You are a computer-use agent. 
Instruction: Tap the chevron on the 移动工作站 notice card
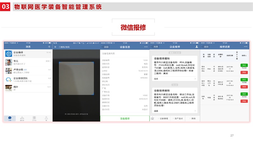[195, 111]
